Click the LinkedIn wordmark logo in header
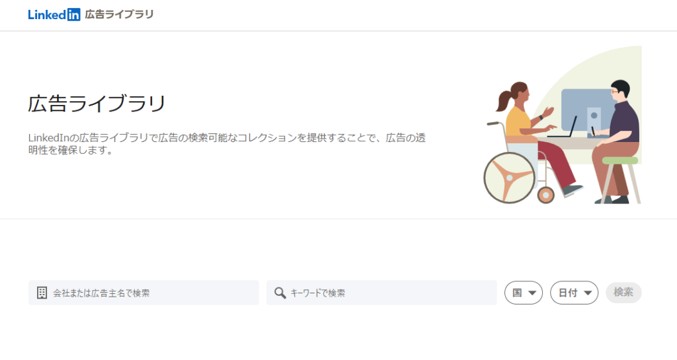677x360 pixels. 54,15
